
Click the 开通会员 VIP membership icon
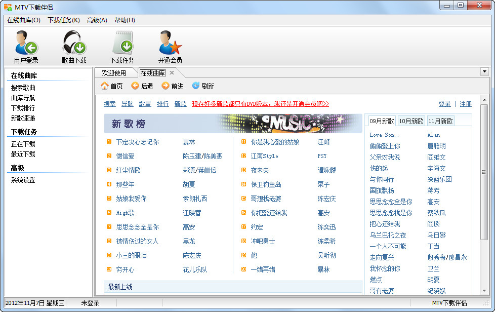(x=170, y=46)
